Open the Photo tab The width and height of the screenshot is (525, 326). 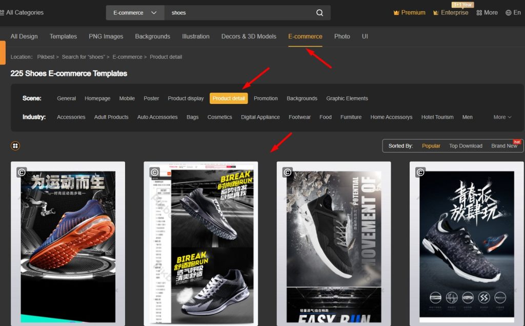(342, 36)
